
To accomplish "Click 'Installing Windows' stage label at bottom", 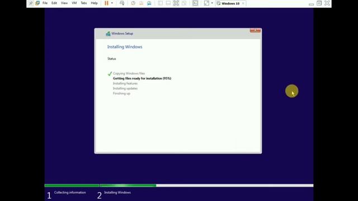I will pos(117,193).
